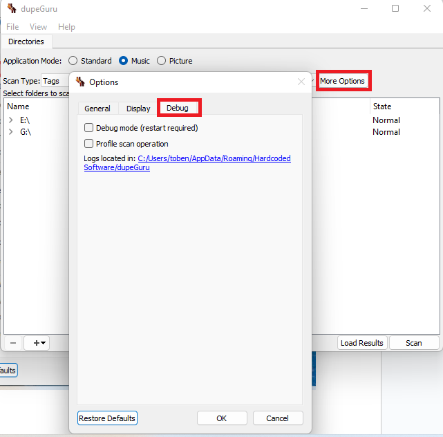The image size is (443, 437).
Task: Click the Options dialog title icon
Action: point(80,82)
